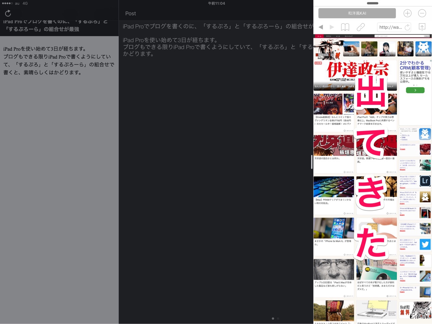Open the 伊達政宗 featured banner
Screen dimensions: 432x324
point(355,75)
